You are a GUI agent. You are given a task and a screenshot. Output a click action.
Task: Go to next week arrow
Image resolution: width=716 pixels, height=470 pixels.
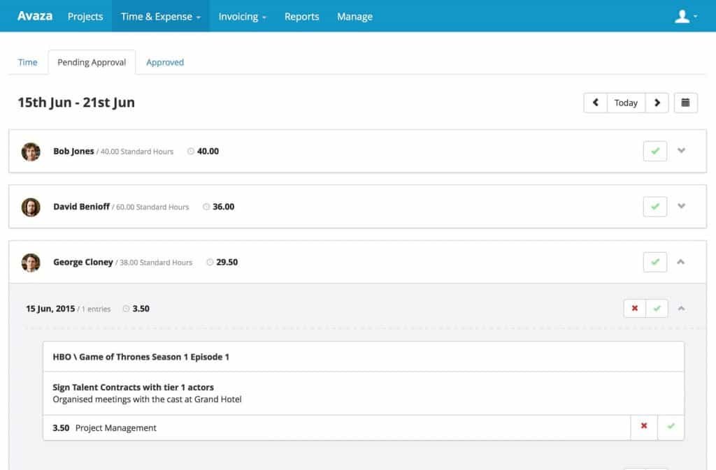(657, 103)
